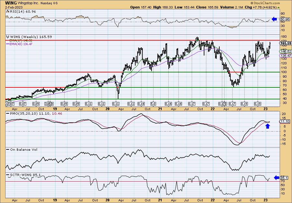The image size is (292, 203).
Task: Click the 60.96 RSI value tag
Action: [x=285, y=19]
